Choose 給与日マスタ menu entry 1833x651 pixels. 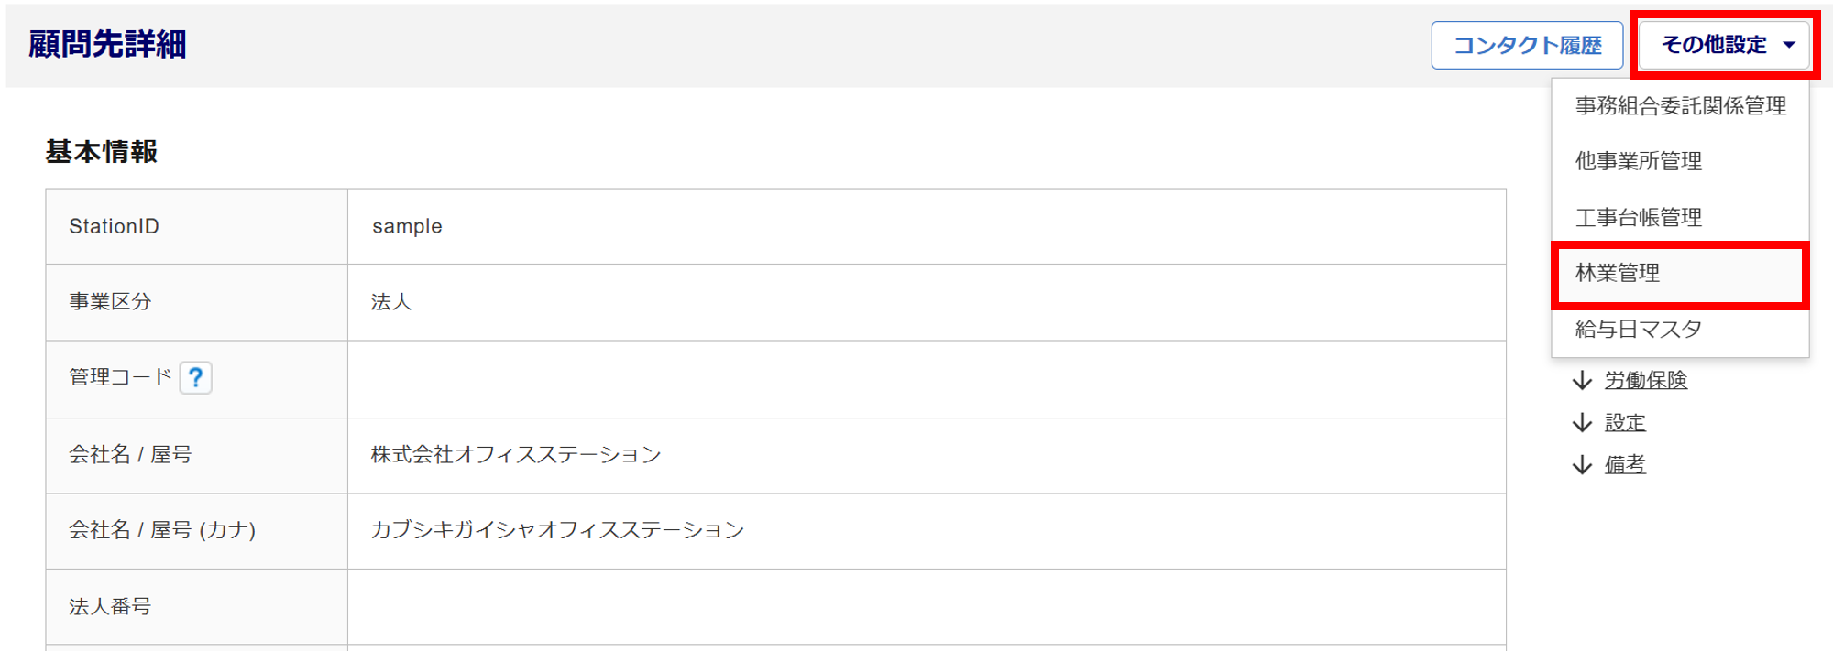pos(1639,329)
